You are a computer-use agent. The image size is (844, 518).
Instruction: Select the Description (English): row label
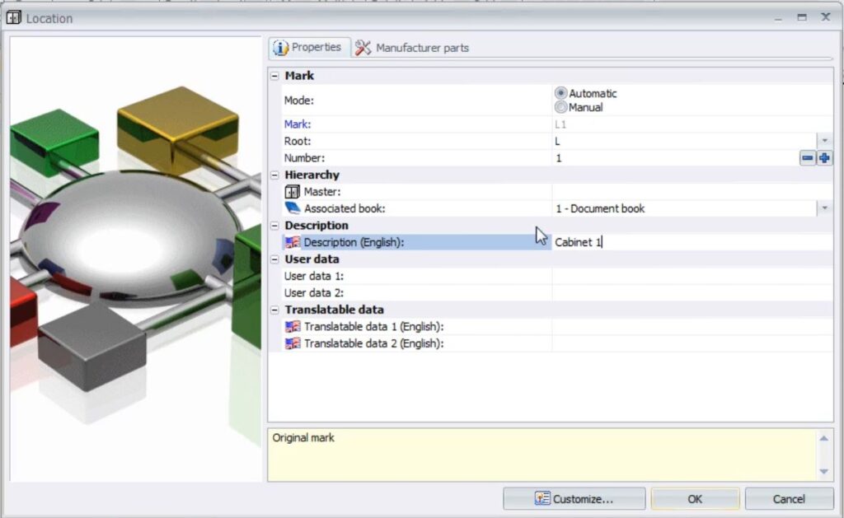[x=354, y=242]
